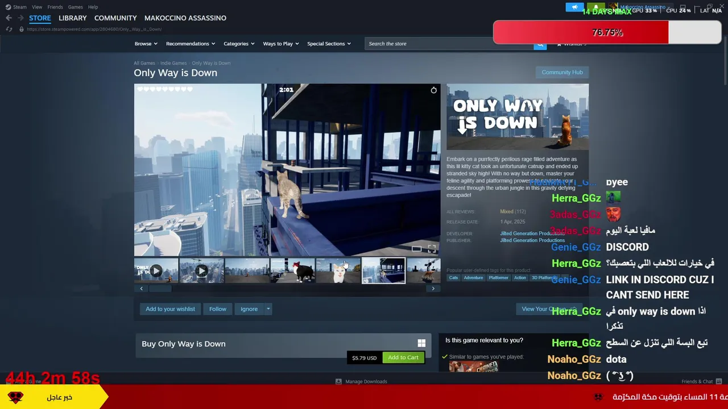Click the Windows platform icon in buy box
Image resolution: width=728 pixels, height=409 pixels.
[421, 343]
